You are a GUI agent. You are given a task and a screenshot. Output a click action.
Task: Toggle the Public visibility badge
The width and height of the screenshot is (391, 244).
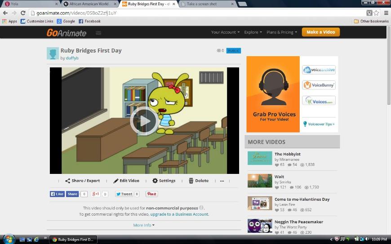(x=233, y=51)
